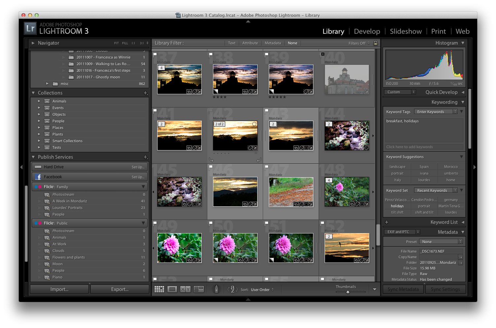Adjust the Thumbnails size slider

click(348, 292)
